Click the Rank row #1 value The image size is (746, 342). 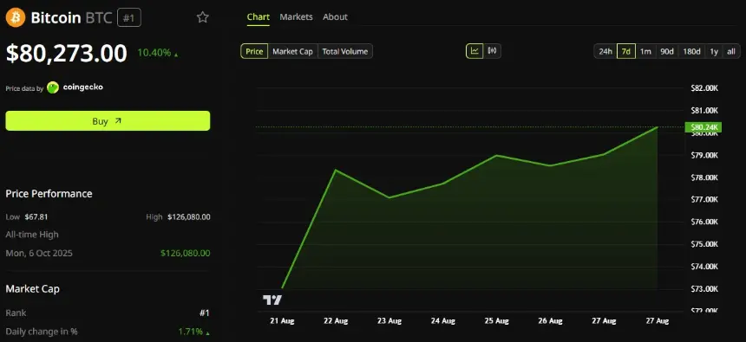point(204,313)
